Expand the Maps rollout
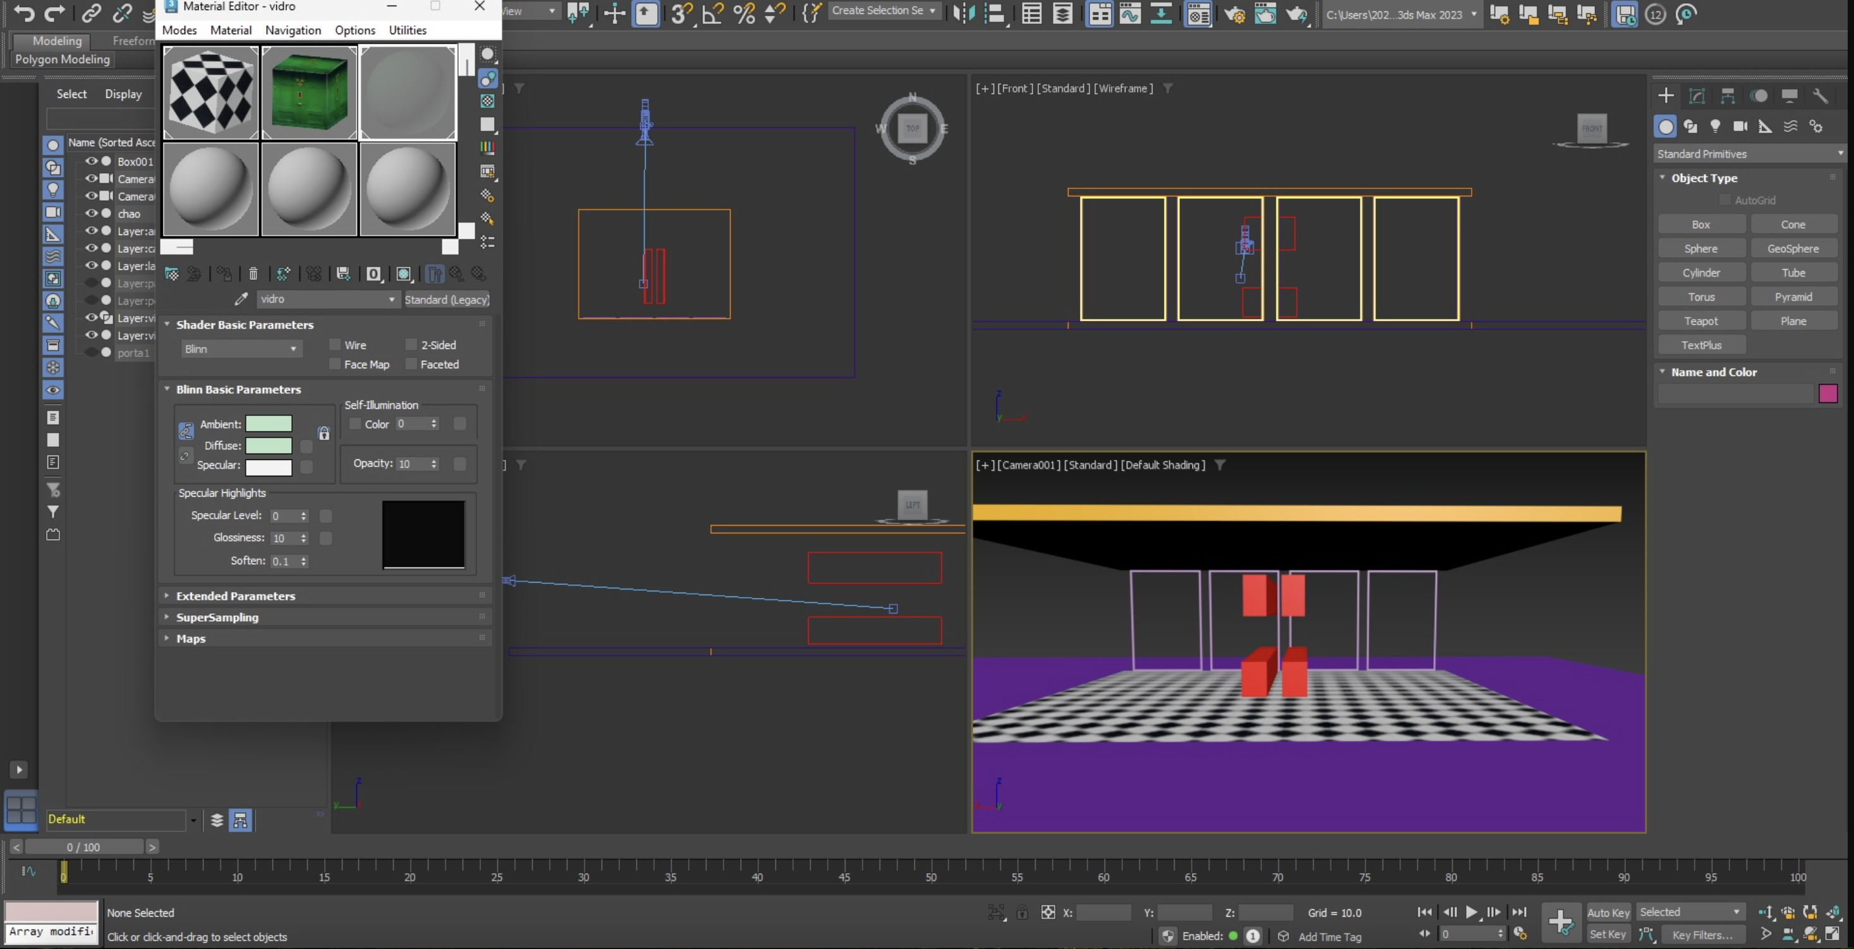 (191, 638)
